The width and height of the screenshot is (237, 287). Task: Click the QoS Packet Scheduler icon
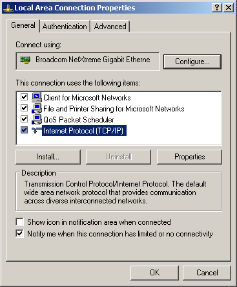[37, 119]
